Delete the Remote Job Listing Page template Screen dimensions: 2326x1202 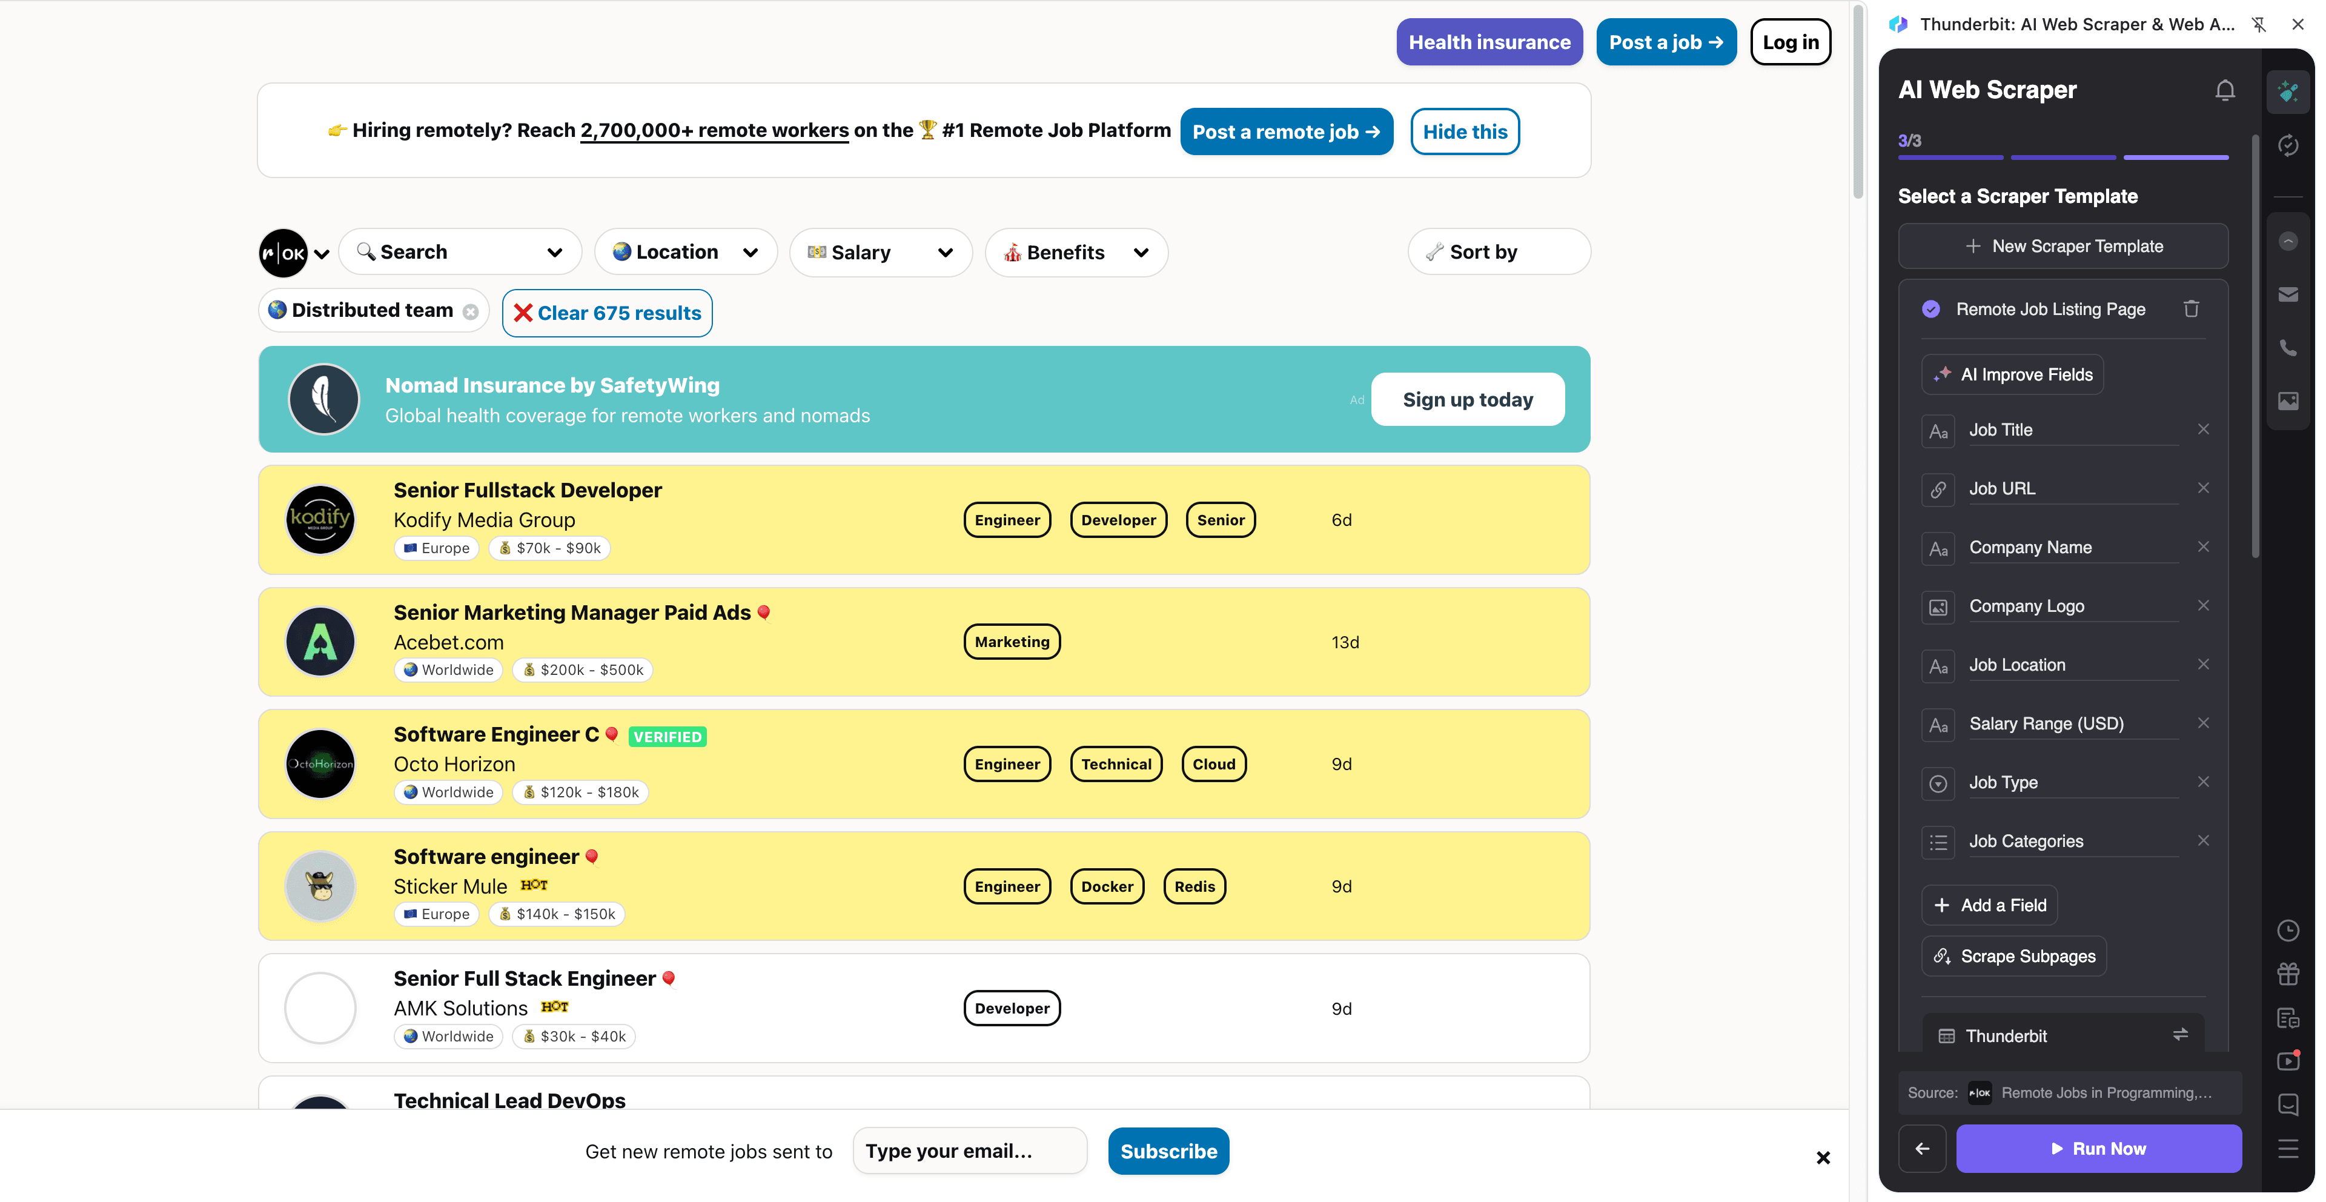point(2192,309)
